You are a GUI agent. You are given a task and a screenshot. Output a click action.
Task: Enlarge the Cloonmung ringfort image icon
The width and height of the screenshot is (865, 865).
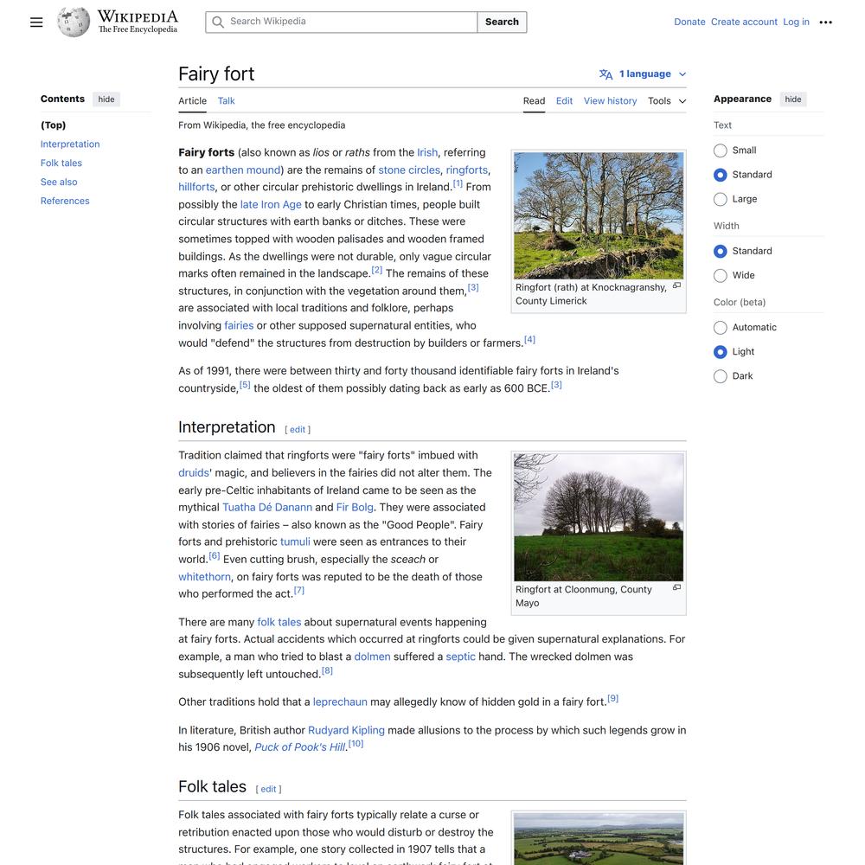677,587
